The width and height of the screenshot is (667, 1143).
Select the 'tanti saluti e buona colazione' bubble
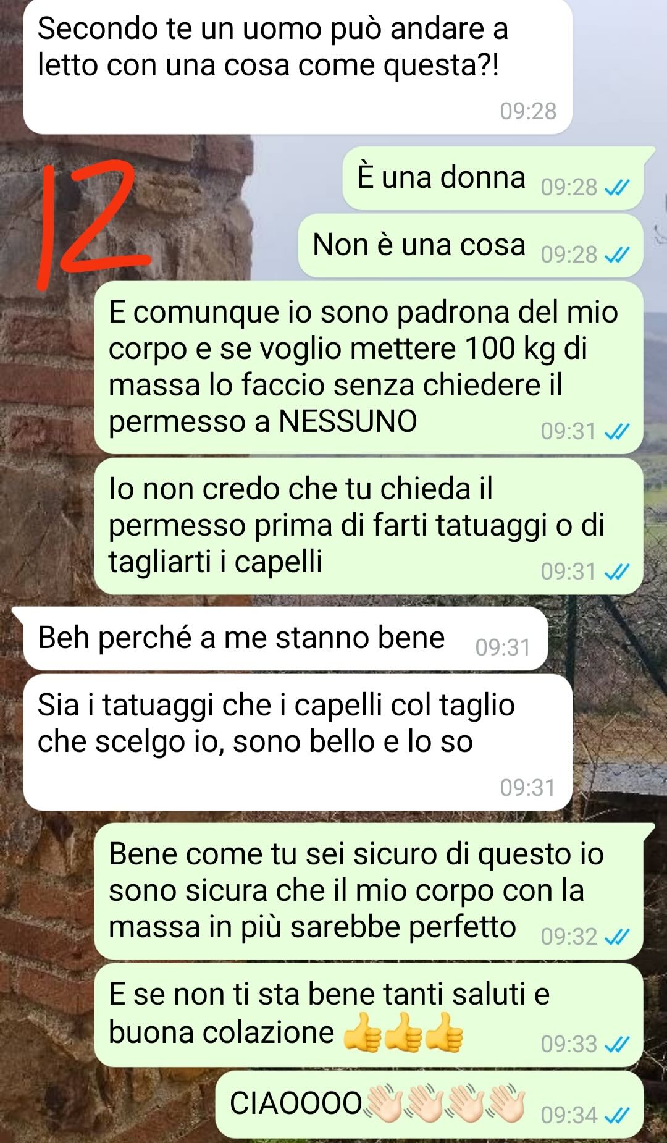(369, 1015)
